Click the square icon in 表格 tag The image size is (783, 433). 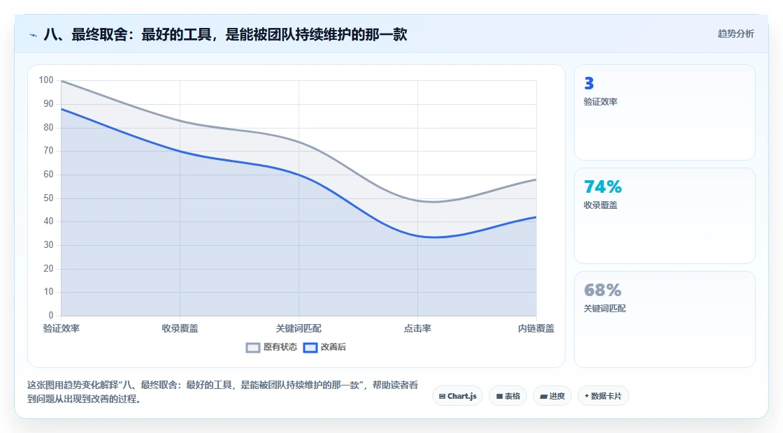[499, 397]
